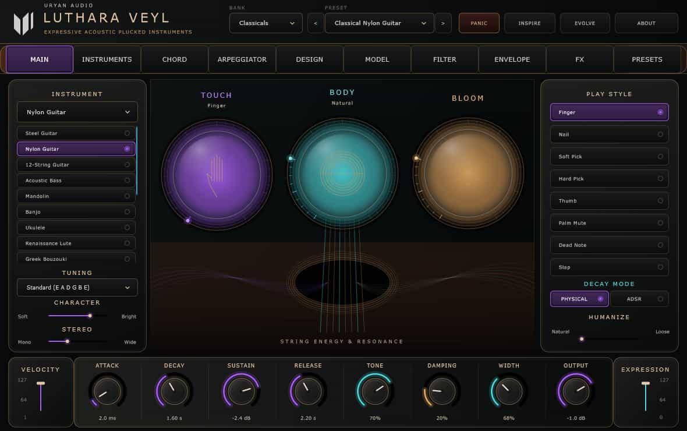Screen dimensions: 687x431
Task: Click the Width knob
Action: 509,391
